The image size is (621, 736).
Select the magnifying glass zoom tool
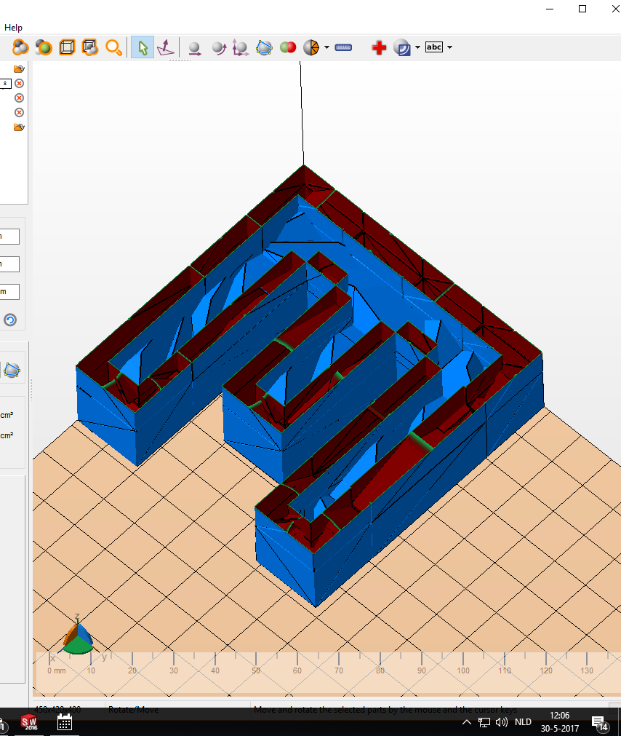113,47
